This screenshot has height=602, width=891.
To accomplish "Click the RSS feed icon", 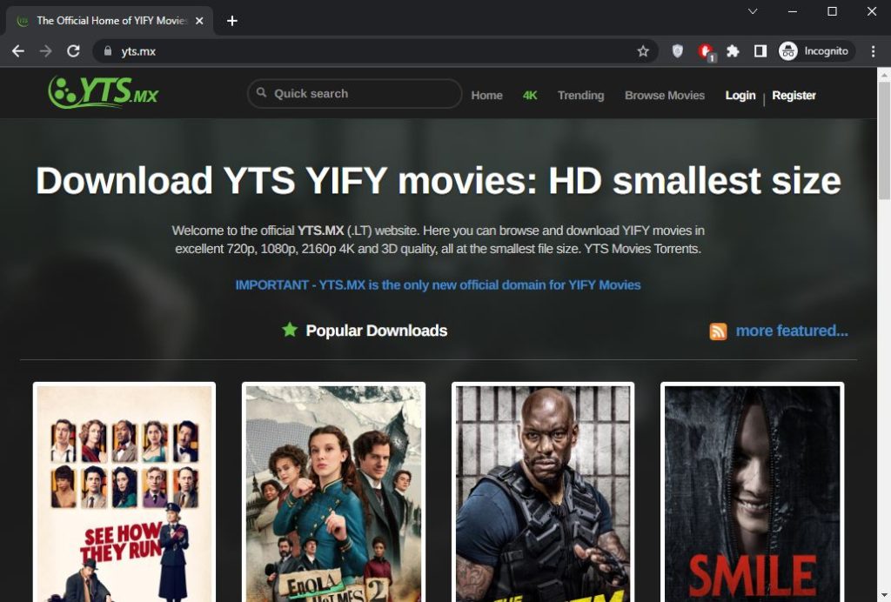I will click(718, 331).
